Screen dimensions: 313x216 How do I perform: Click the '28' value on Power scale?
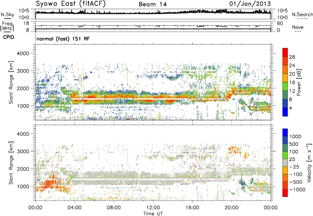pyautogui.click(x=292, y=57)
